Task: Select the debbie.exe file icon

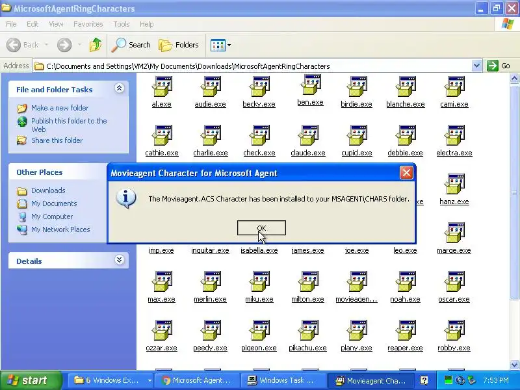Action: click(406, 136)
